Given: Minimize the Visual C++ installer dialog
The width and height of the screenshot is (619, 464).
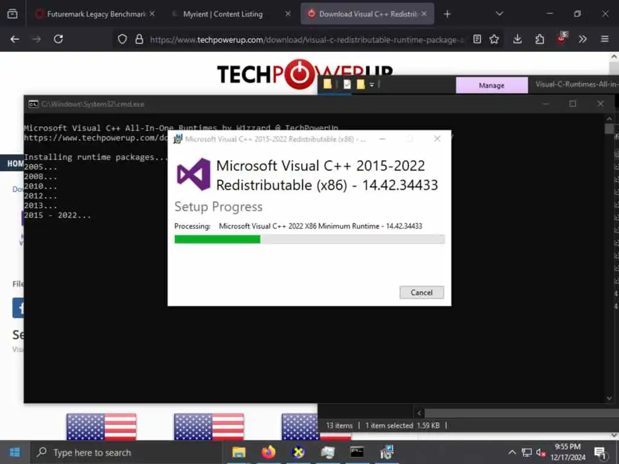Looking at the screenshot, I should 382,139.
